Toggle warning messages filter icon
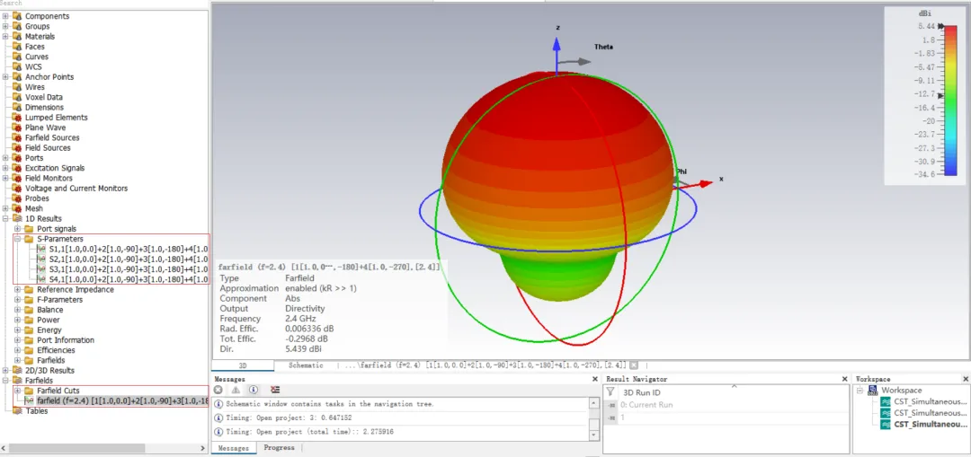971x457 pixels. [236, 390]
